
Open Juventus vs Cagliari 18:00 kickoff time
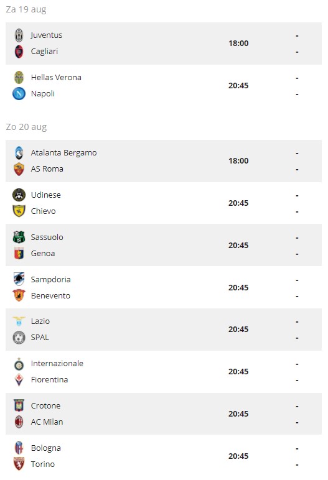coord(238,44)
